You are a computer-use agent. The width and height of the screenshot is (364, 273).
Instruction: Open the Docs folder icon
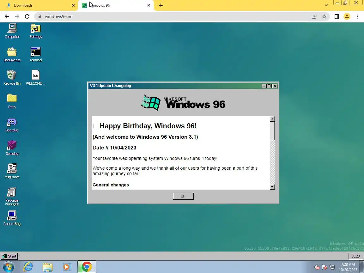[12, 101]
